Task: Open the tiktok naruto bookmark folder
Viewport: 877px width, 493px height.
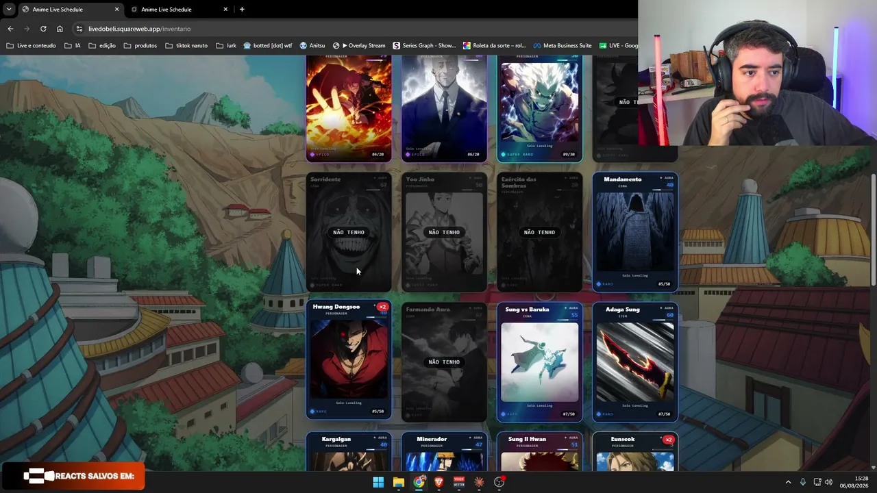Action: click(186, 46)
